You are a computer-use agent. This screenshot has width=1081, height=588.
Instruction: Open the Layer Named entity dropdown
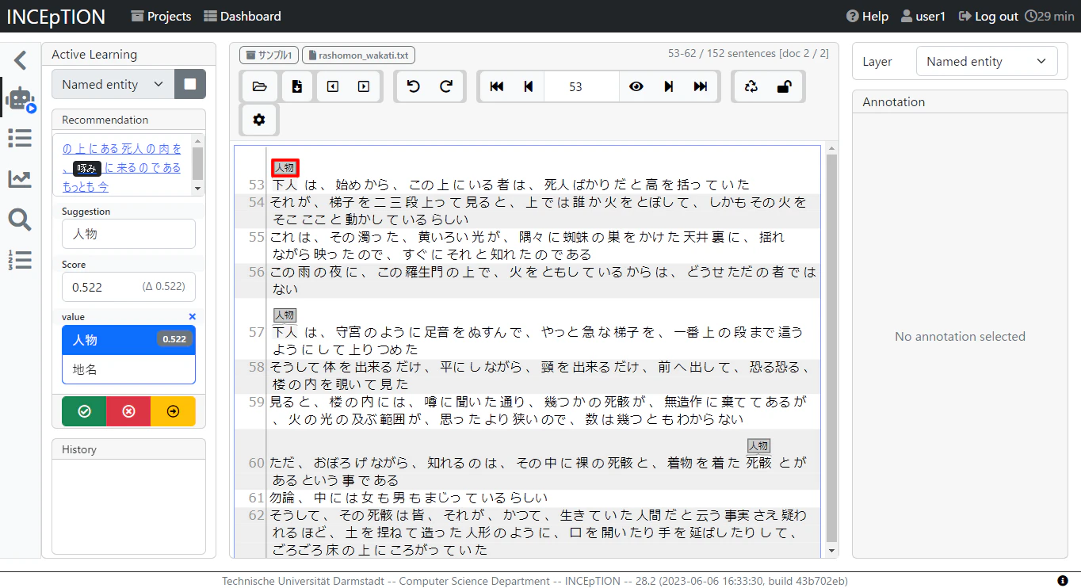pyautogui.click(x=987, y=61)
